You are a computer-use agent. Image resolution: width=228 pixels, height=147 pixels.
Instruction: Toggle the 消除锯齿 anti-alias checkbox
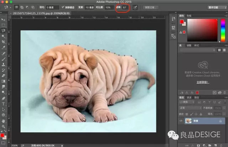63,7
